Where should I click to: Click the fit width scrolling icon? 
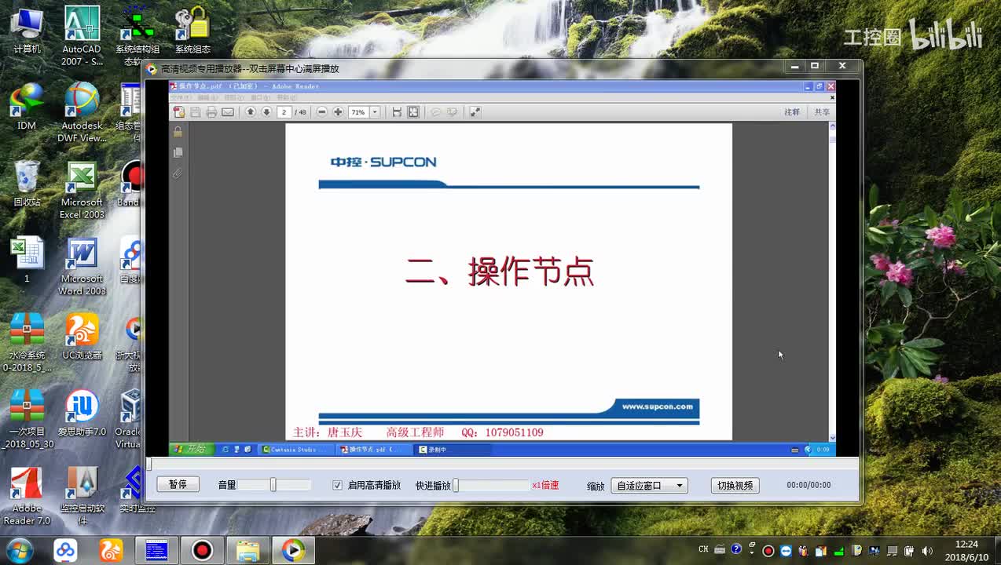tap(397, 112)
